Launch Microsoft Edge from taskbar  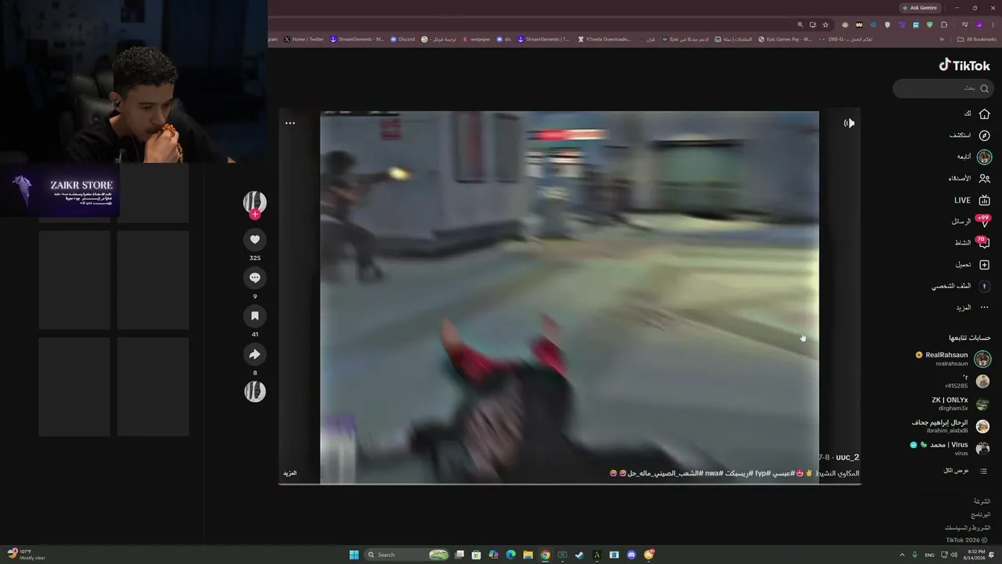coord(510,555)
